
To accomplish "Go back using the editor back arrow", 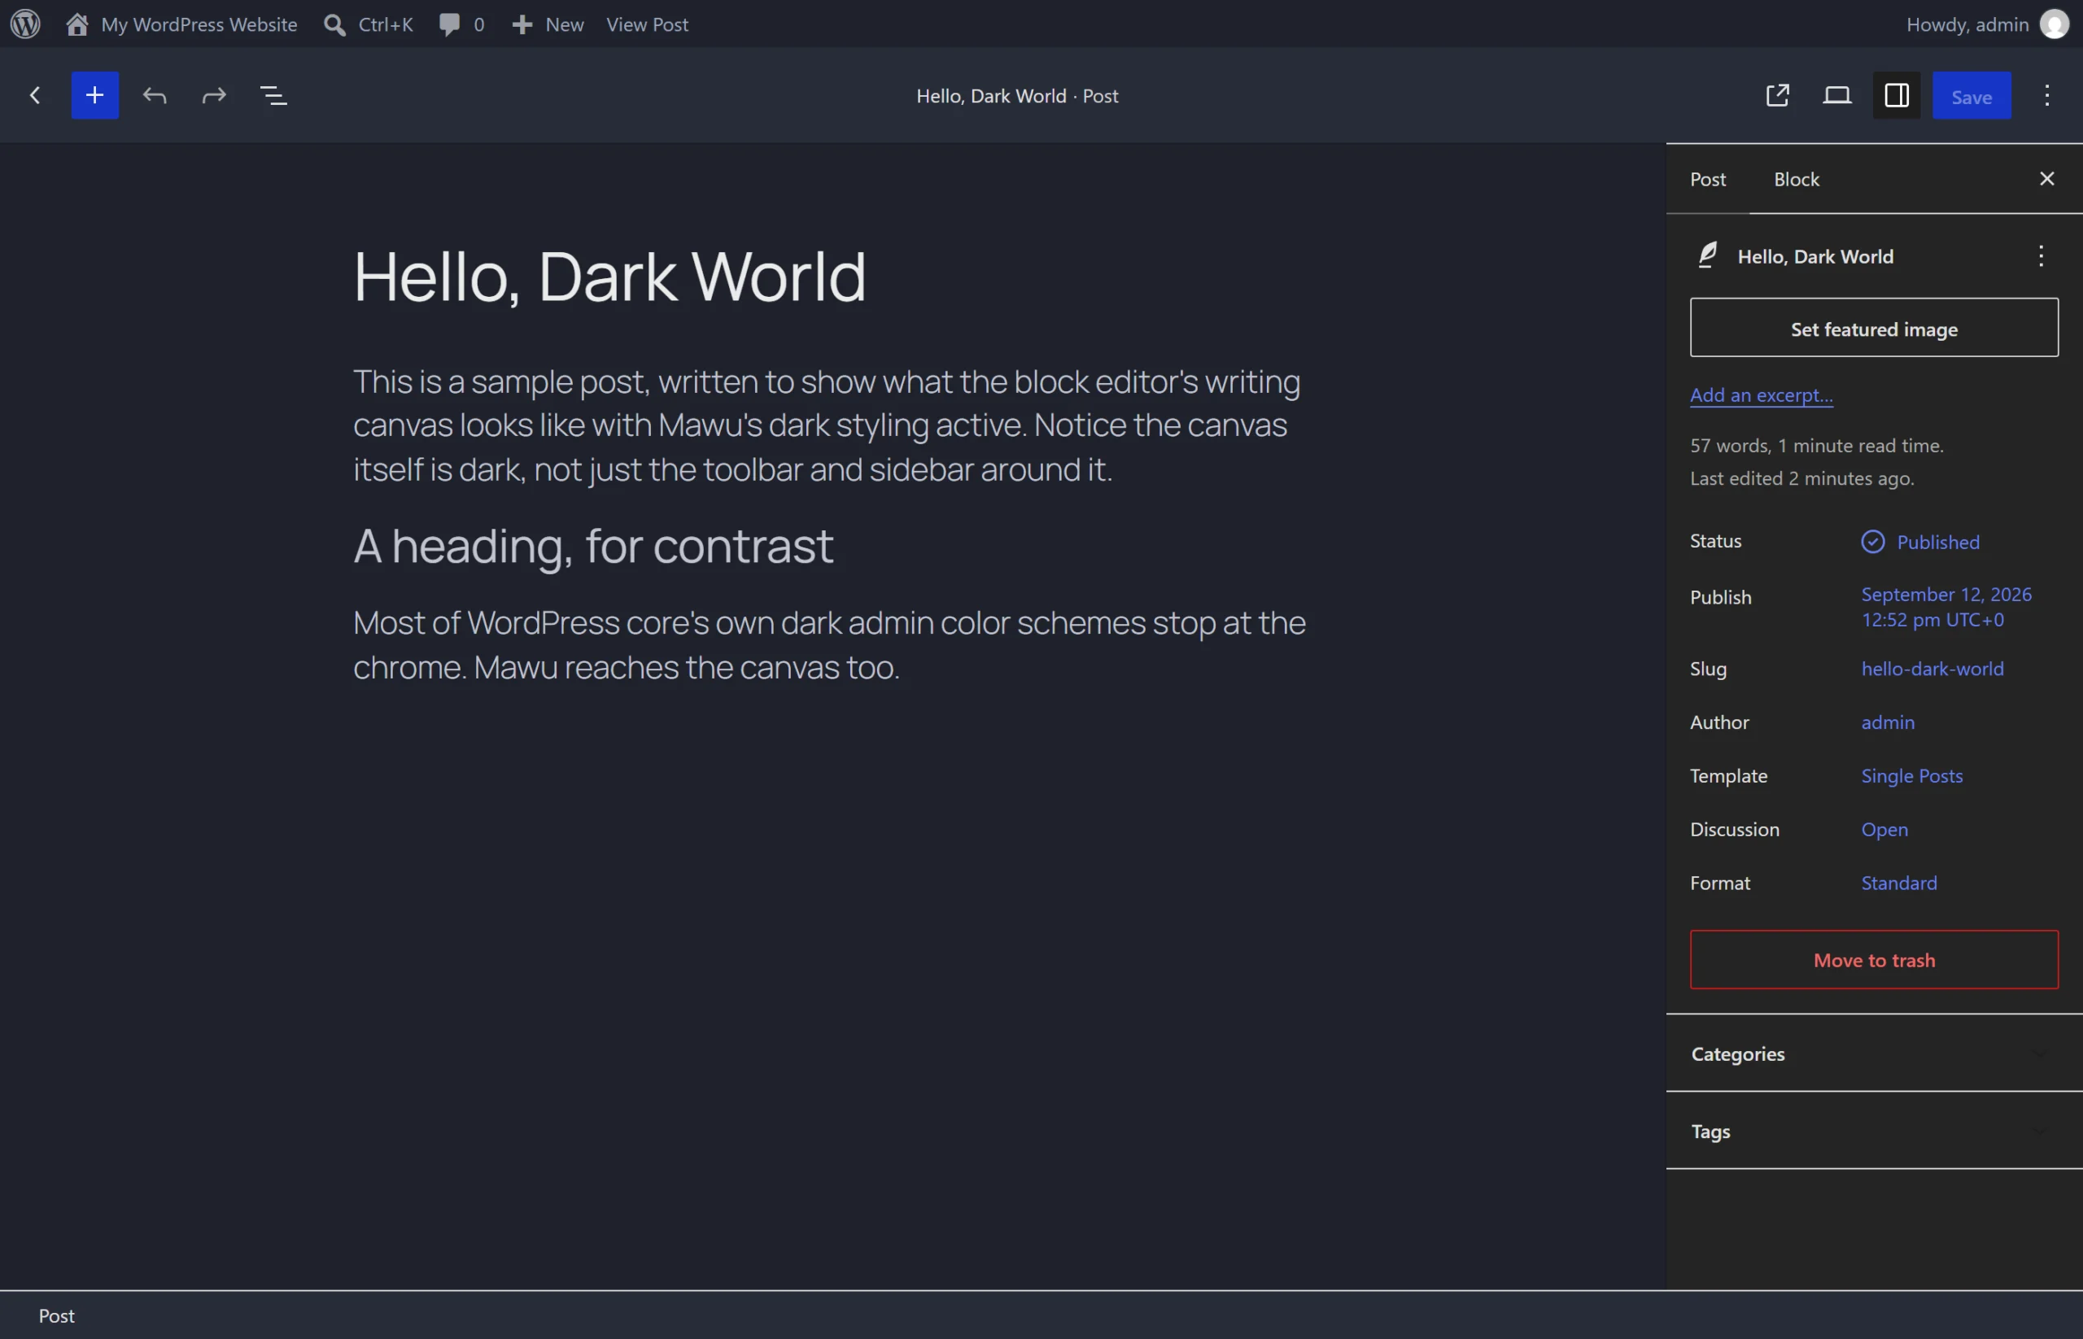I will point(36,95).
